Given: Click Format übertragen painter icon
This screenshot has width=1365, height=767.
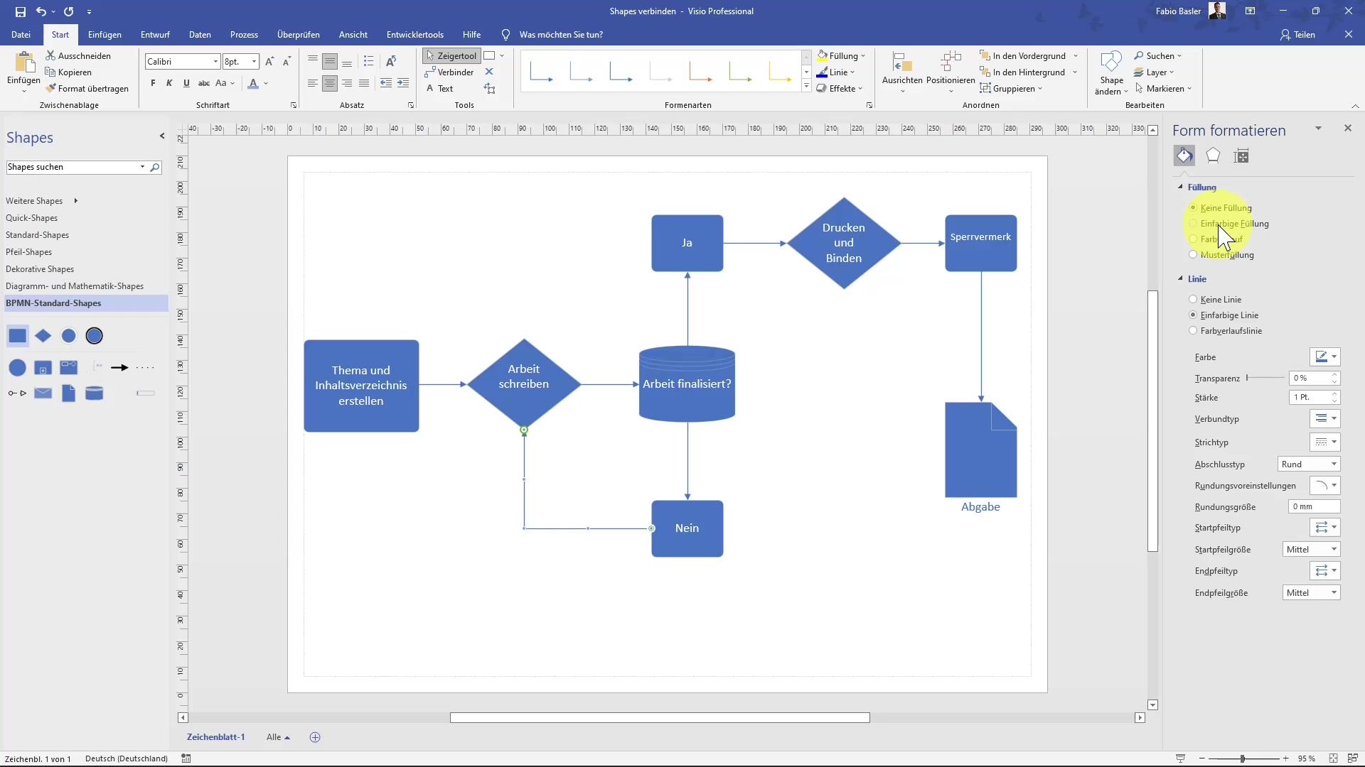Looking at the screenshot, I should pos(86,89).
